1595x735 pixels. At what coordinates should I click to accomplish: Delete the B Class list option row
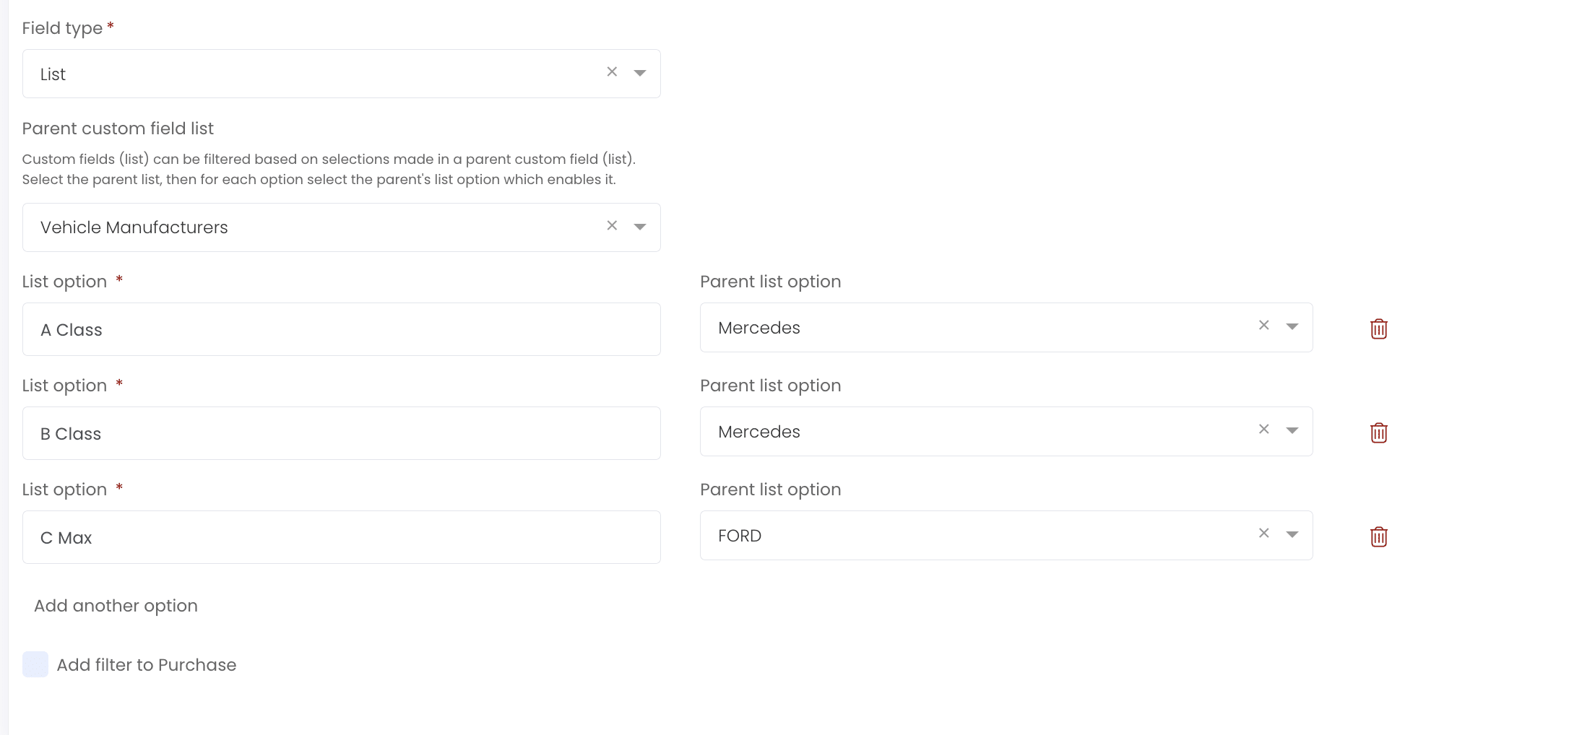click(x=1378, y=432)
